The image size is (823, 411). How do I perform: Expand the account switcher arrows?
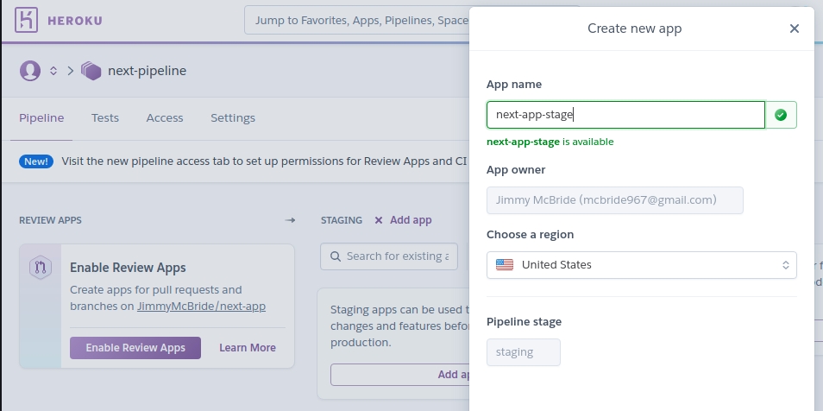point(53,71)
